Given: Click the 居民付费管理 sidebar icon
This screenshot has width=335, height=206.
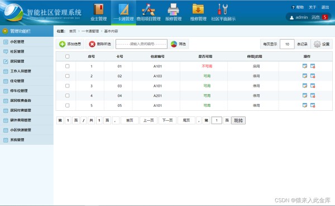Looking at the screenshot, I should point(6,110).
